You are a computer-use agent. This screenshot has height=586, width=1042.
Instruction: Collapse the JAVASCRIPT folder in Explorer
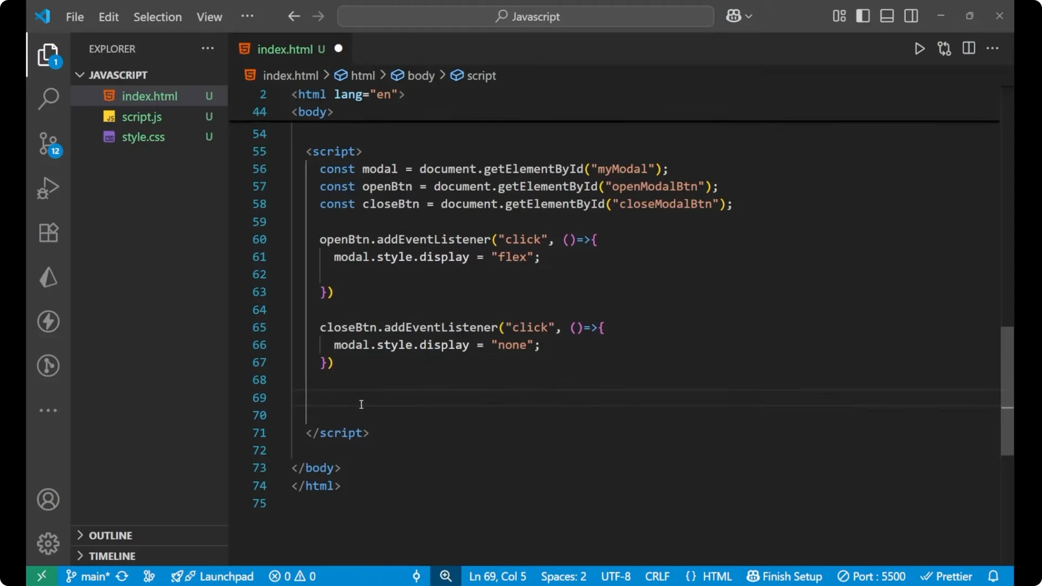click(x=80, y=75)
